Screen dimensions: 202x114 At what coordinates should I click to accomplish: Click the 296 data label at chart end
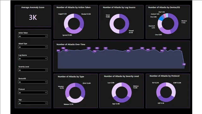184,64
